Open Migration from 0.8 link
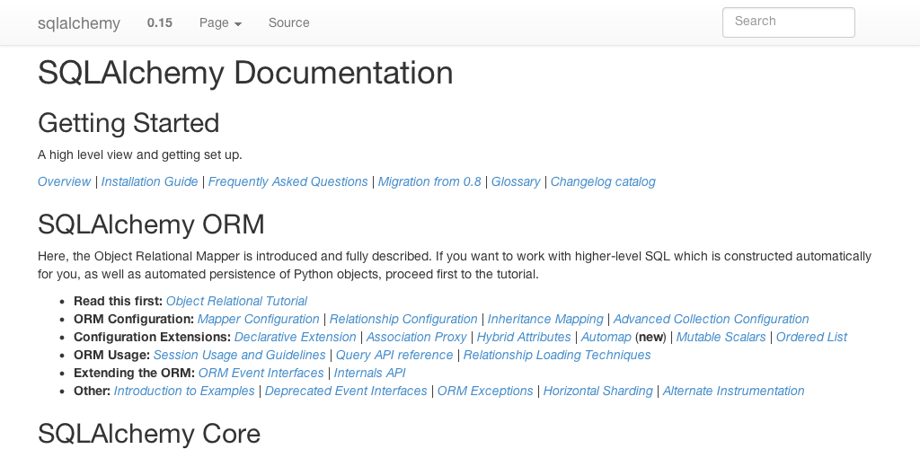Image resolution: width=920 pixels, height=449 pixels. point(429,181)
